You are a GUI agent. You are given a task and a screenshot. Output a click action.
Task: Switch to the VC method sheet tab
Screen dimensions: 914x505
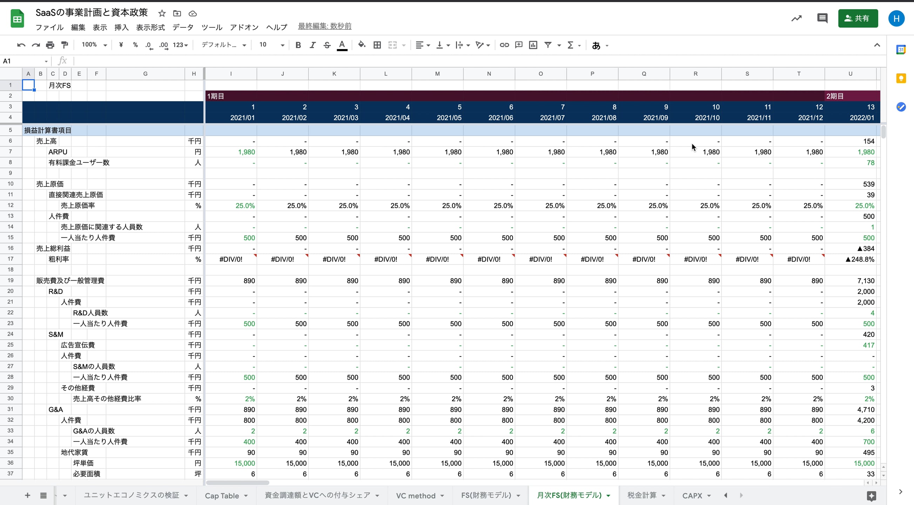click(415, 496)
